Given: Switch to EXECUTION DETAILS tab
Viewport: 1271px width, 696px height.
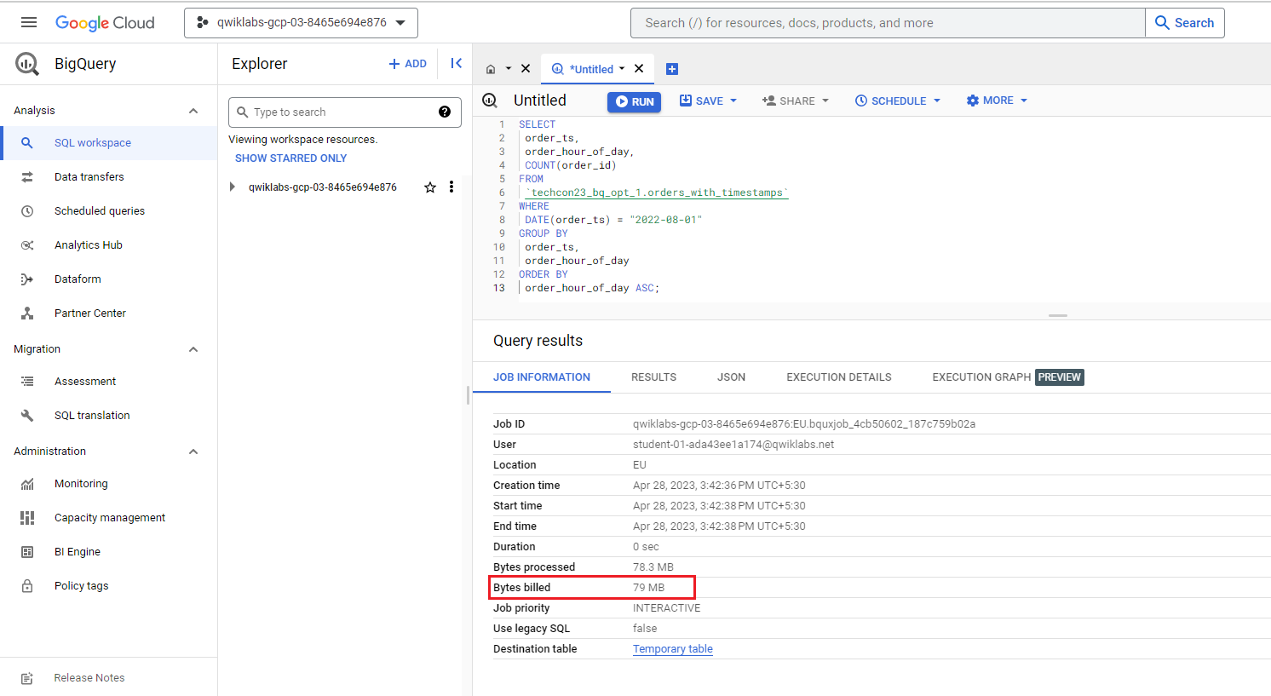Looking at the screenshot, I should tap(839, 377).
